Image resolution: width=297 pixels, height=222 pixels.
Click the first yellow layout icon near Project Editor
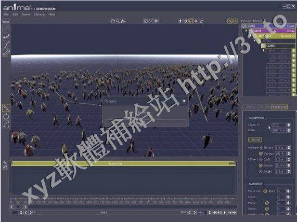click(x=230, y=21)
